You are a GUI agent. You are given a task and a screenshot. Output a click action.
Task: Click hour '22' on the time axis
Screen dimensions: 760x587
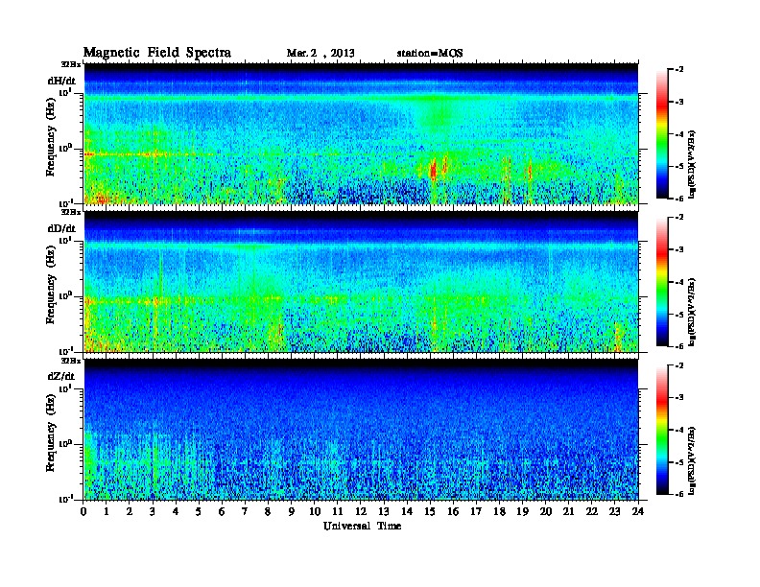coord(592,511)
